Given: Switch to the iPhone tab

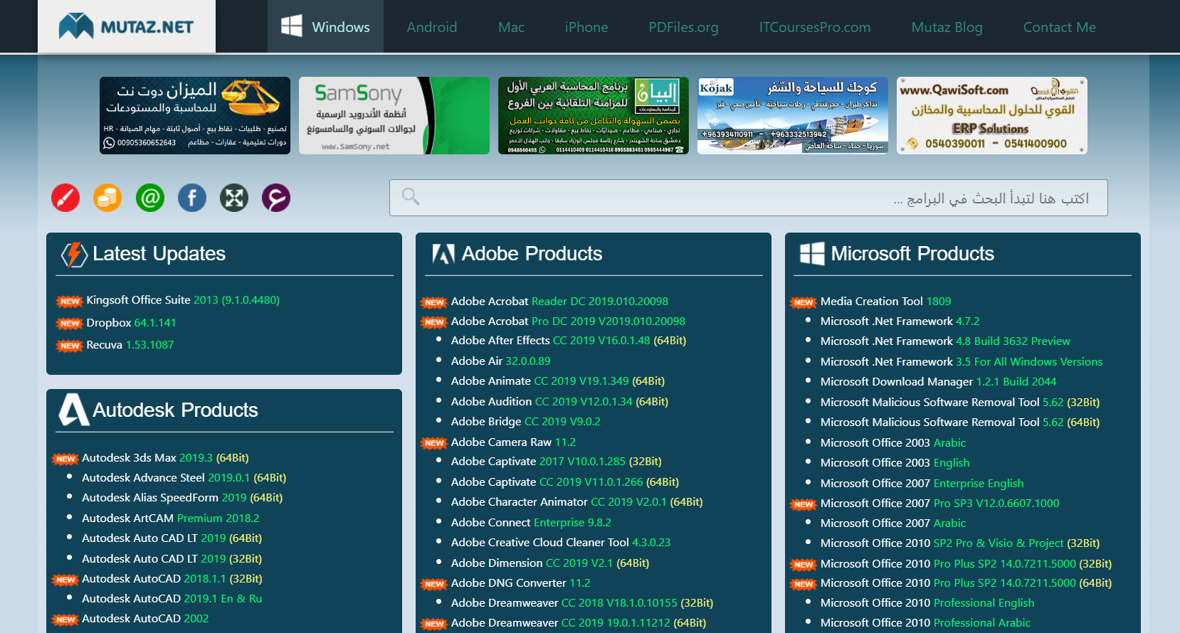Looking at the screenshot, I should pos(586,27).
